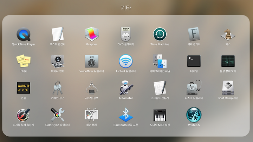Open 활성 상태 보기 activity monitor icon
Viewport: 253px width, 142px height.
tap(228, 61)
